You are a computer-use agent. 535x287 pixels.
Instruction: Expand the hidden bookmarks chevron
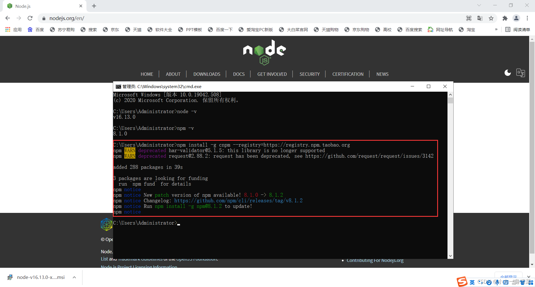pos(496,29)
